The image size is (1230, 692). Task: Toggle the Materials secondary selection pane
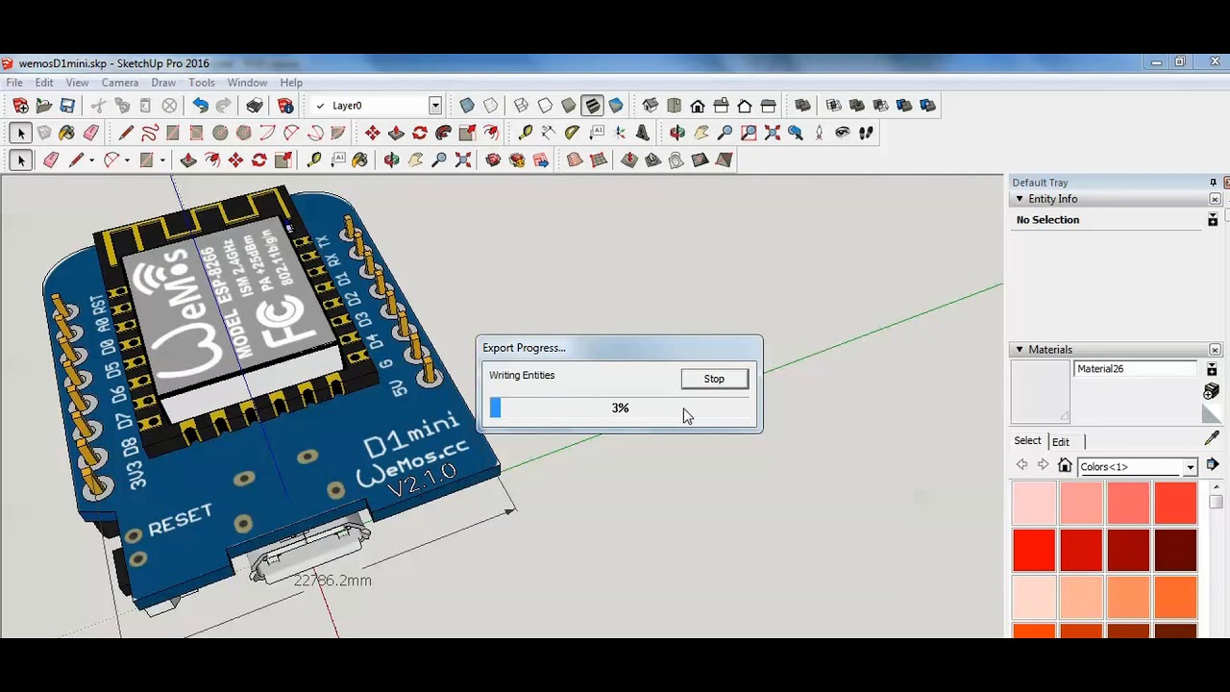(1212, 369)
